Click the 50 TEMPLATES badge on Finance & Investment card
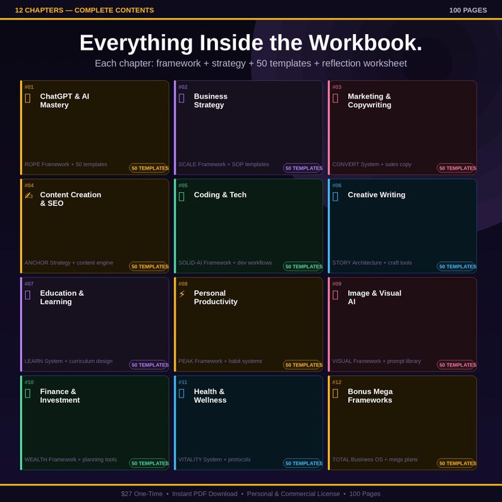Image resolution: width=502 pixels, height=502 pixels. click(149, 463)
